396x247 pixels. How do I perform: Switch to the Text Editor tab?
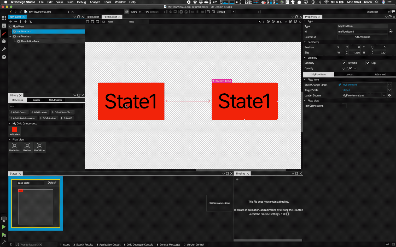click(x=93, y=17)
